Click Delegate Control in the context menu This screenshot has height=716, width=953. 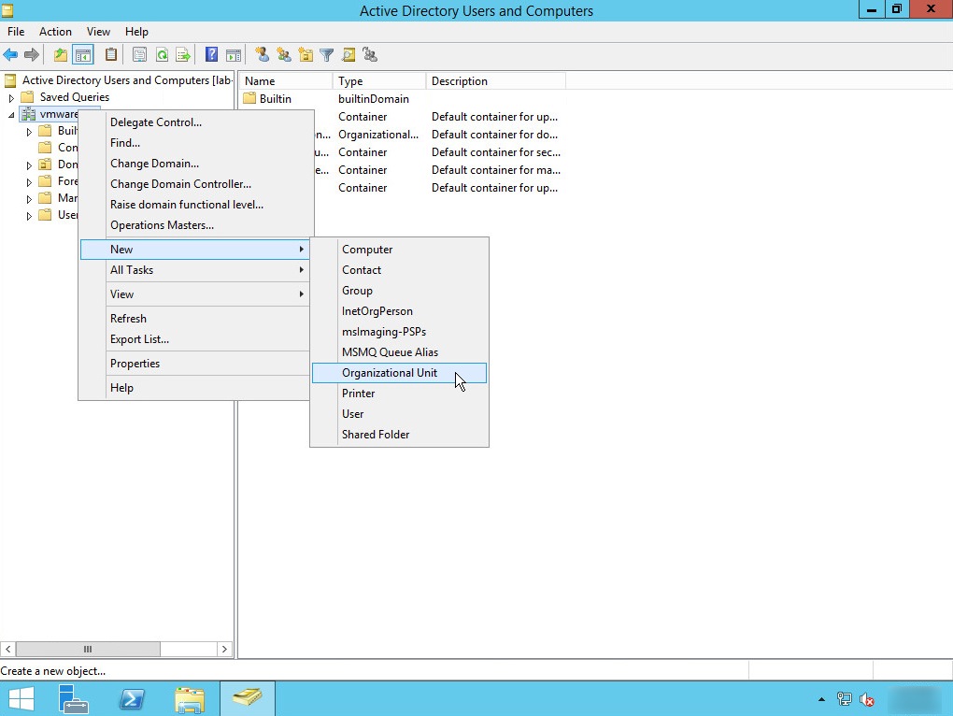click(x=155, y=122)
